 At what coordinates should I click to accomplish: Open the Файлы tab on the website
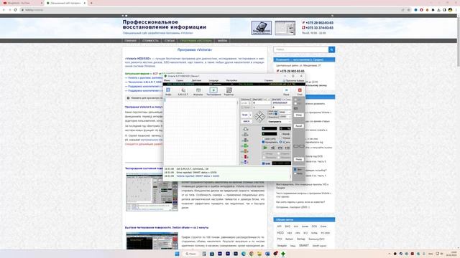(222, 41)
